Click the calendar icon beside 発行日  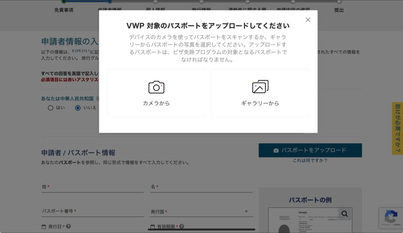[x=44, y=227]
